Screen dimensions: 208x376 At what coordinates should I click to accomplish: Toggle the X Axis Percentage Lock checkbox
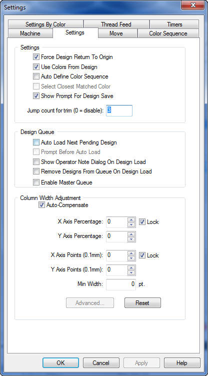coord(142,222)
